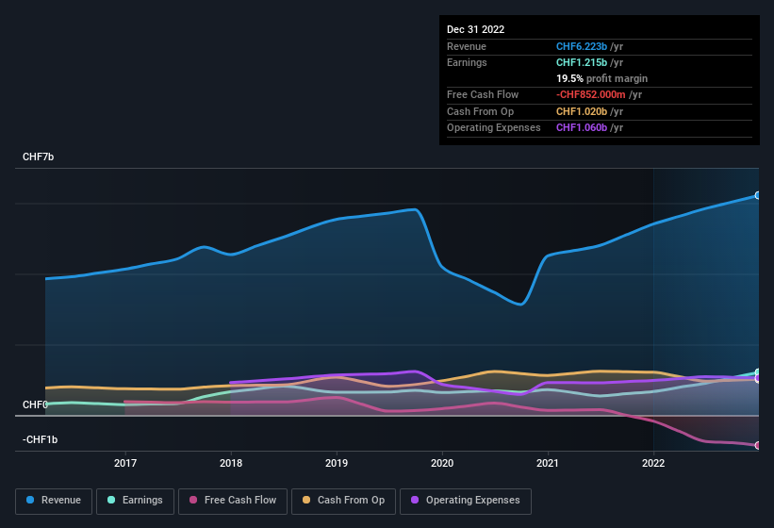
Task: Click the Revenue label in the tooltip
Action: pyautogui.click(x=467, y=46)
